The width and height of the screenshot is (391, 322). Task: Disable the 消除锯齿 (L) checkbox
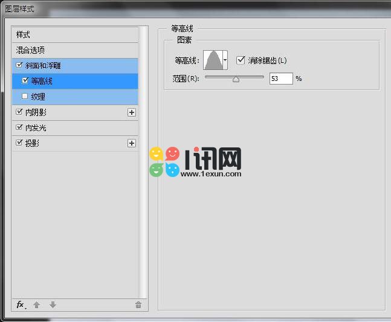[x=241, y=60]
